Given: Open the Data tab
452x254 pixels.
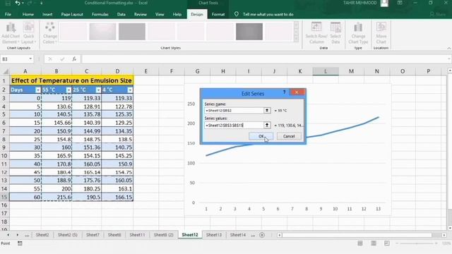Looking at the screenshot, I should (121, 14).
